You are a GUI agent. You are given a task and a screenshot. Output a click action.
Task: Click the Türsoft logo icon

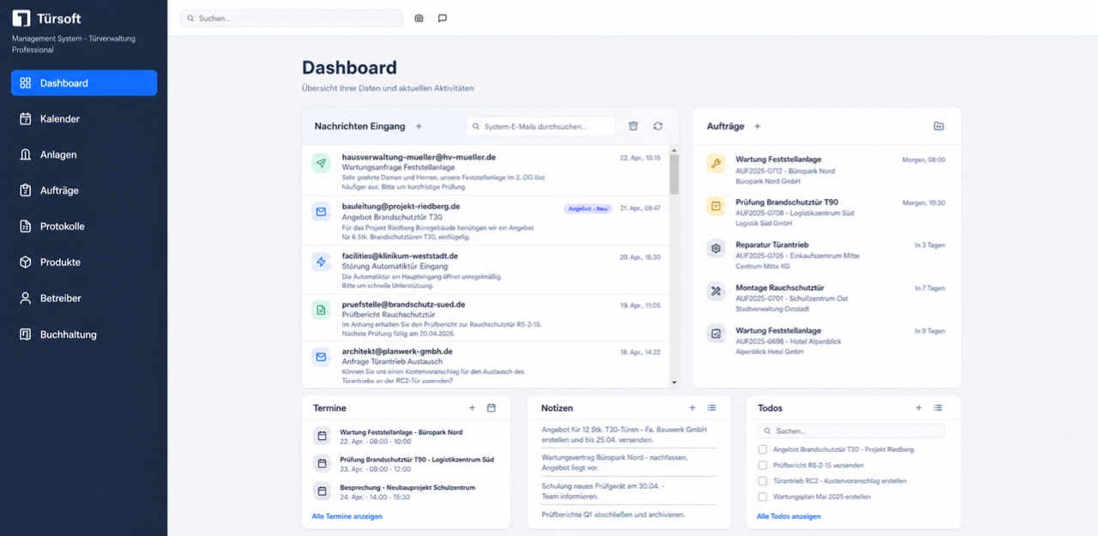tap(21, 18)
